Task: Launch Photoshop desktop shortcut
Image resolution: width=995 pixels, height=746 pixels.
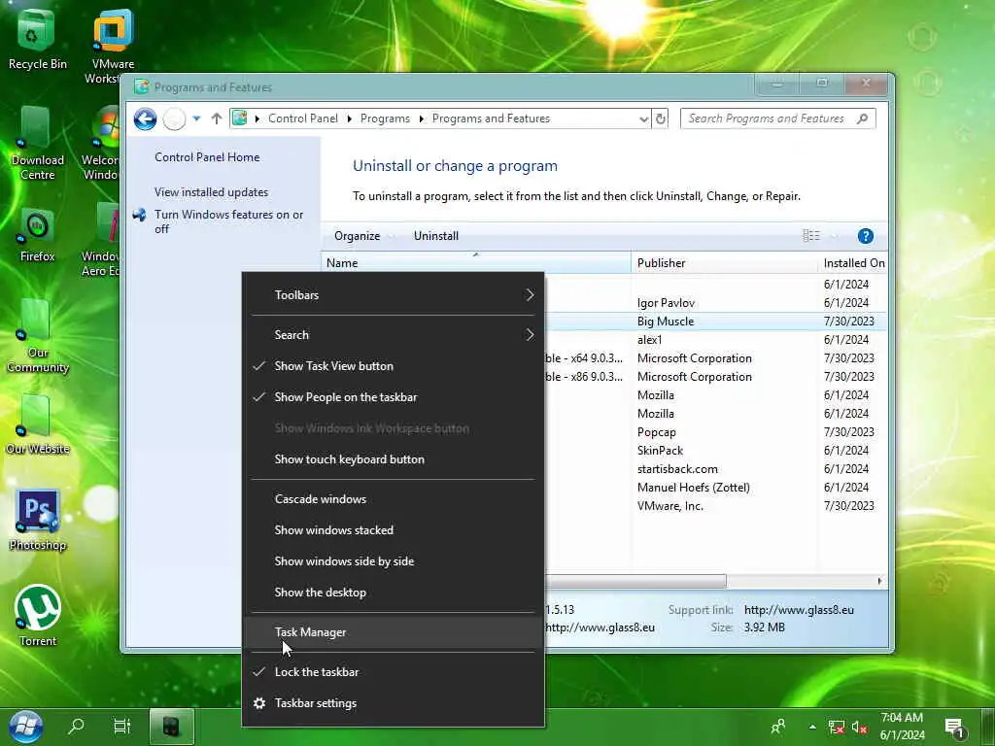Action: tap(37, 521)
